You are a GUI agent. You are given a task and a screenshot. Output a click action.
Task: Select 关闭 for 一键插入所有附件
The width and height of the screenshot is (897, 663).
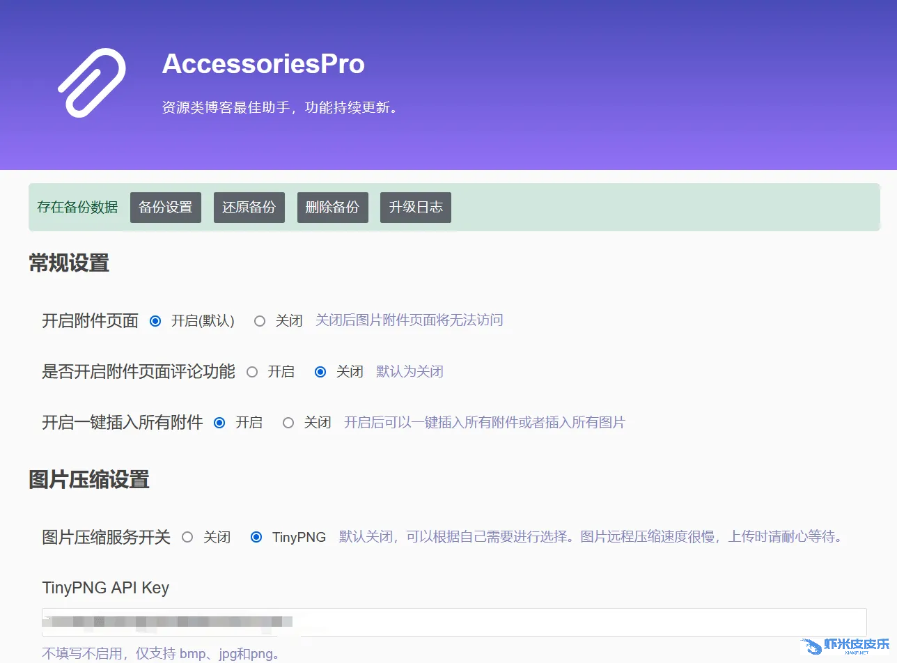point(288,423)
